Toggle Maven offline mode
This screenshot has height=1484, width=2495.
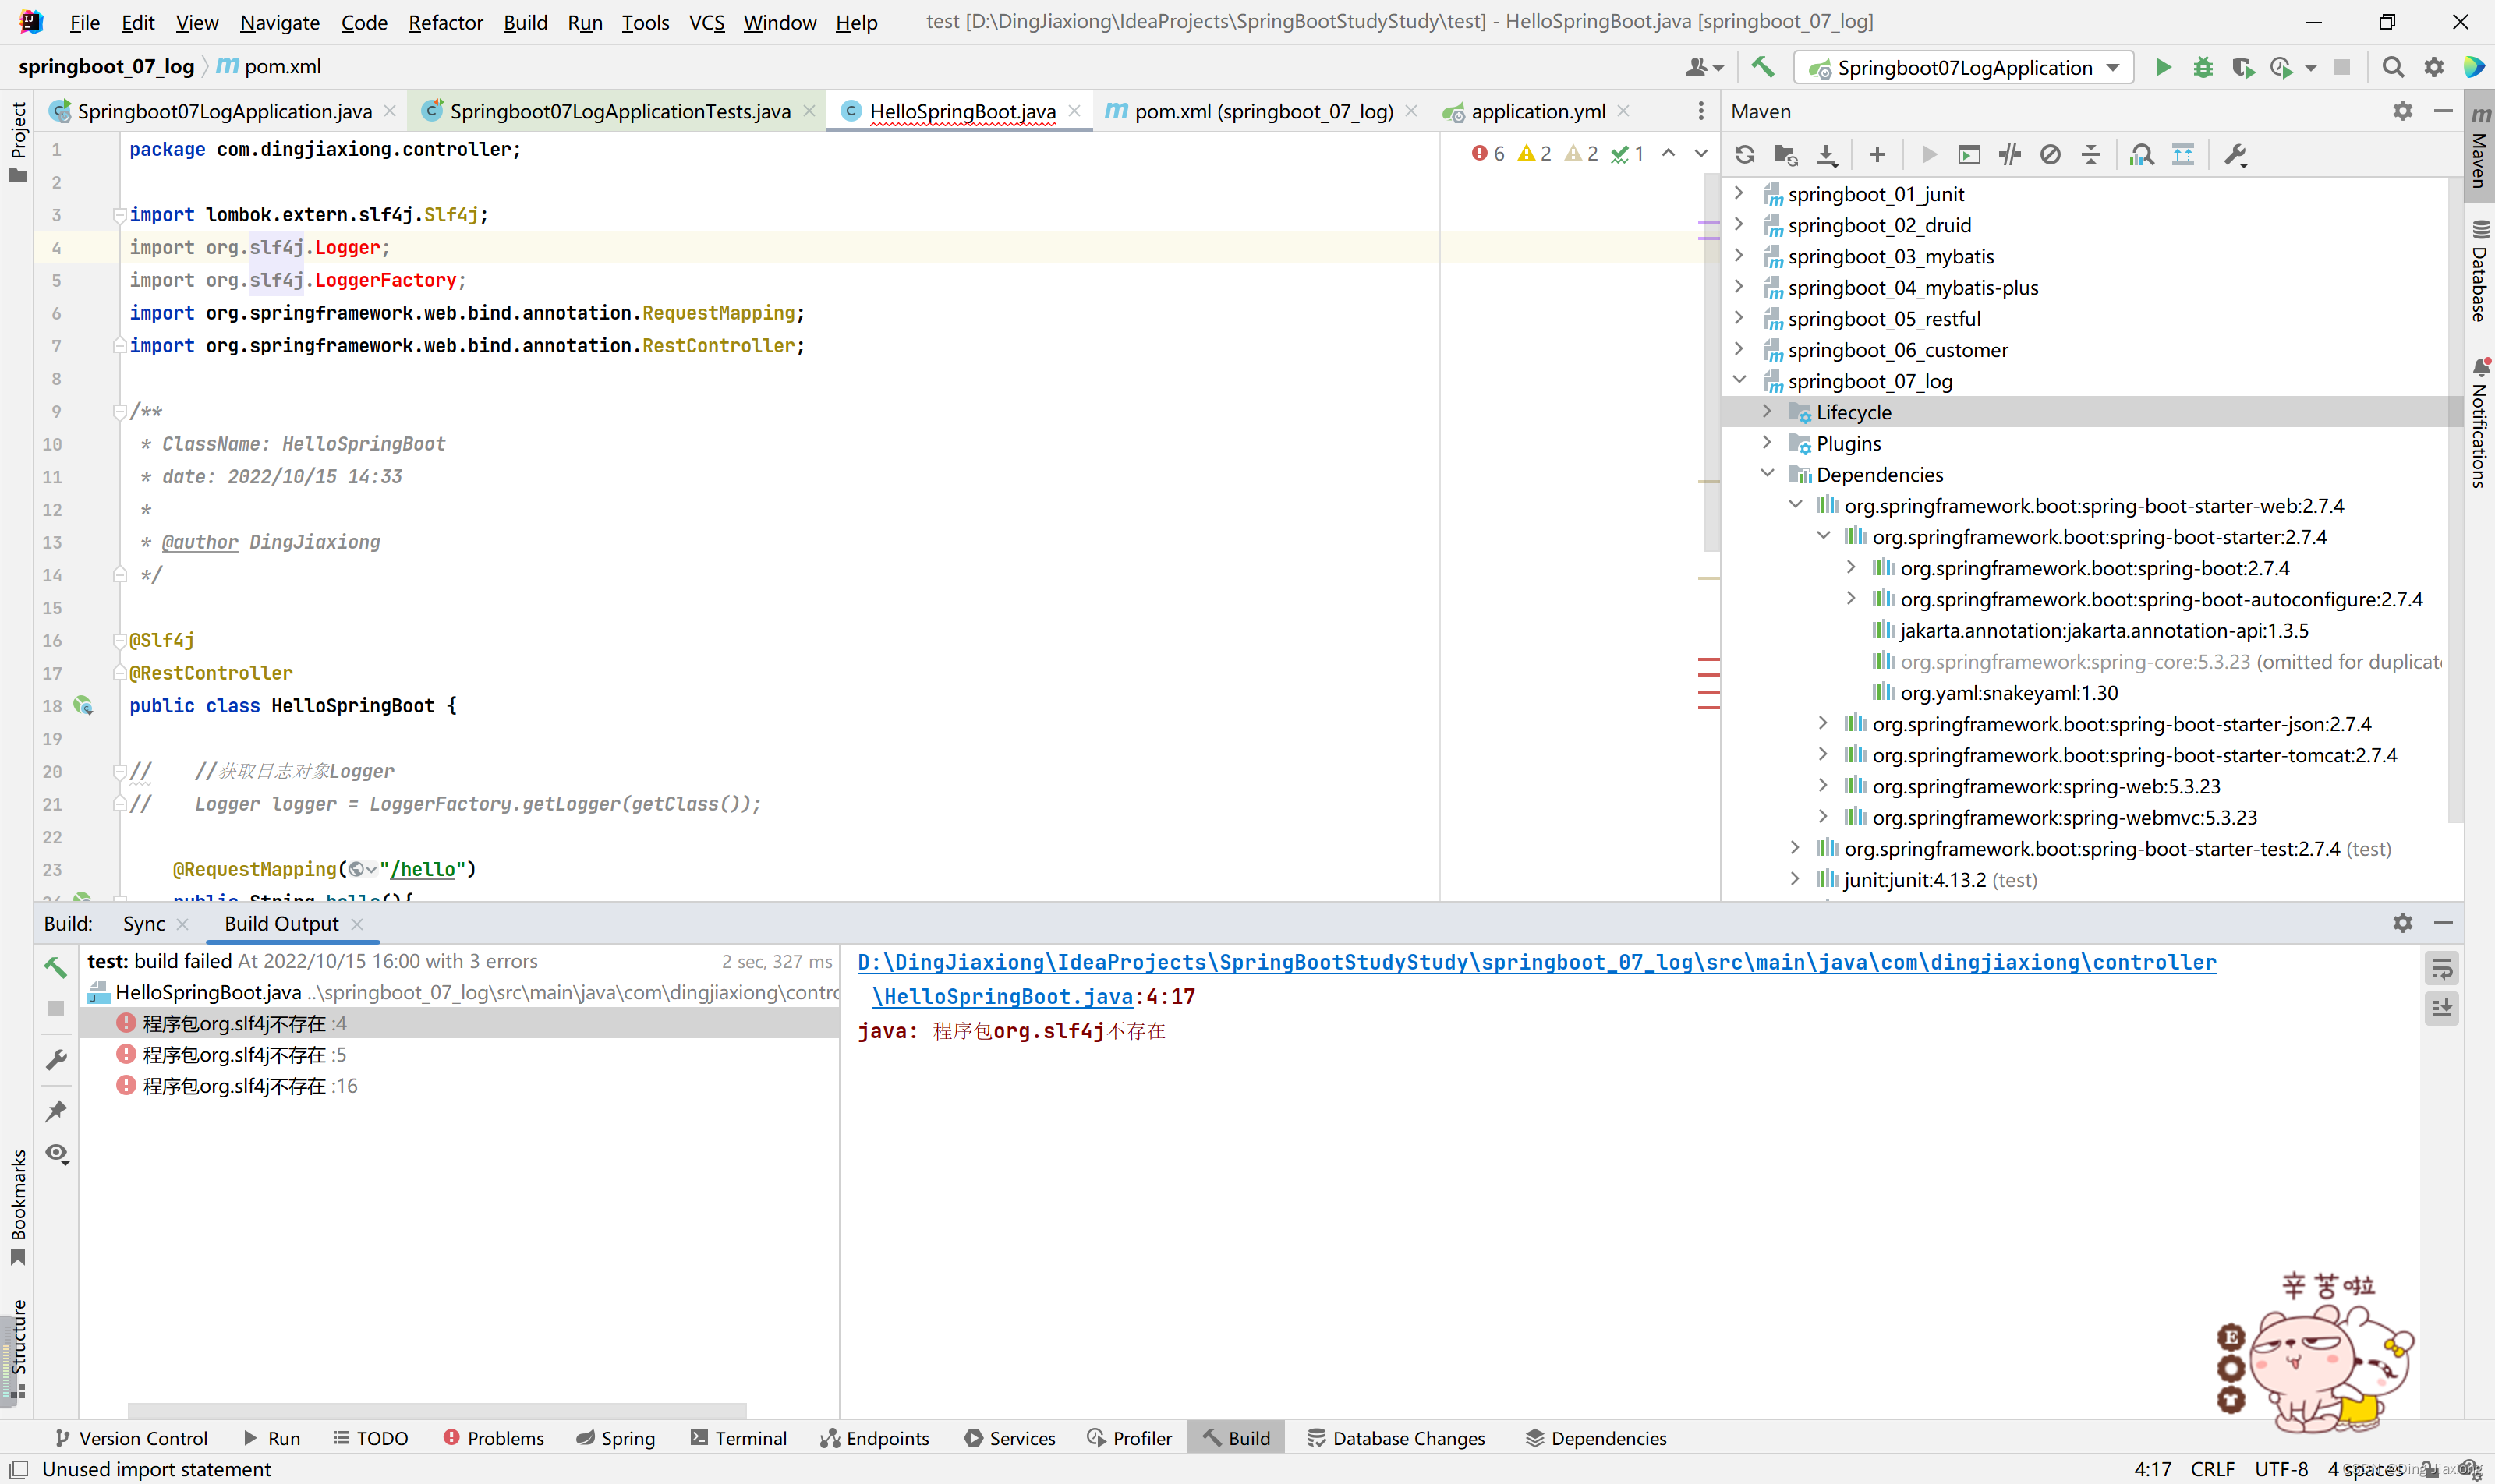pyautogui.click(x=2008, y=155)
